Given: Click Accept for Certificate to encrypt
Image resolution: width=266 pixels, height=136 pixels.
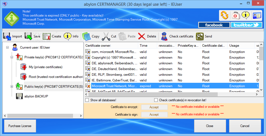Looking at the screenshot, I should click(x=154, y=107).
